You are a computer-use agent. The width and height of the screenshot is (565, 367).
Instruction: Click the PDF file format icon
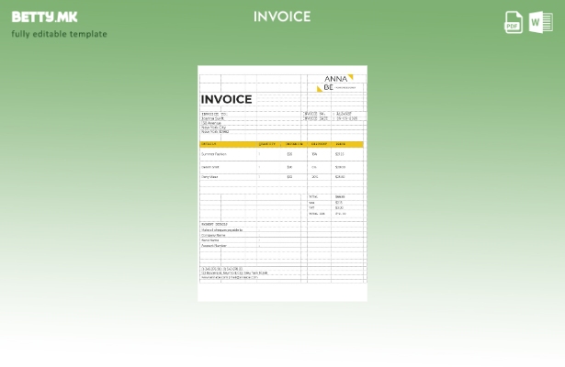point(514,22)
